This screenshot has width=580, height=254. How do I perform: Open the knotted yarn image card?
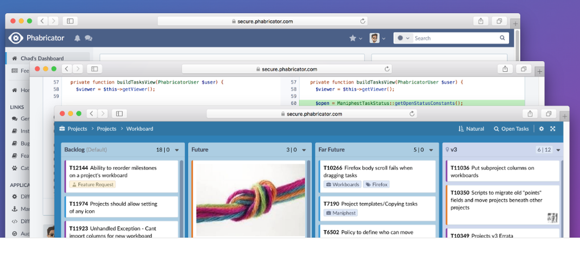coord(249,198)
